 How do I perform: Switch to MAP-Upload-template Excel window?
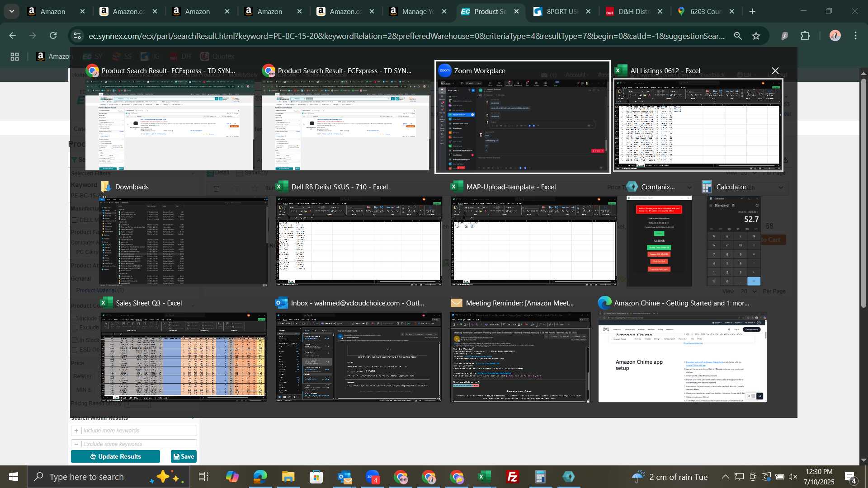(534, 233)
